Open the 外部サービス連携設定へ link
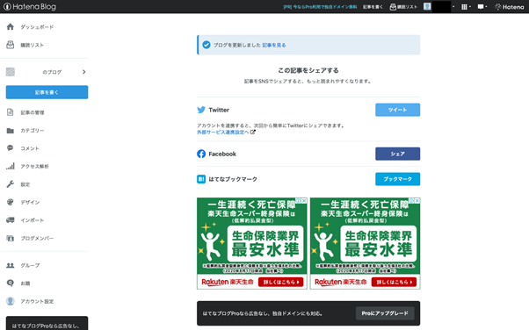The width and height of the screenshot is (529, 330). point(222,133)
